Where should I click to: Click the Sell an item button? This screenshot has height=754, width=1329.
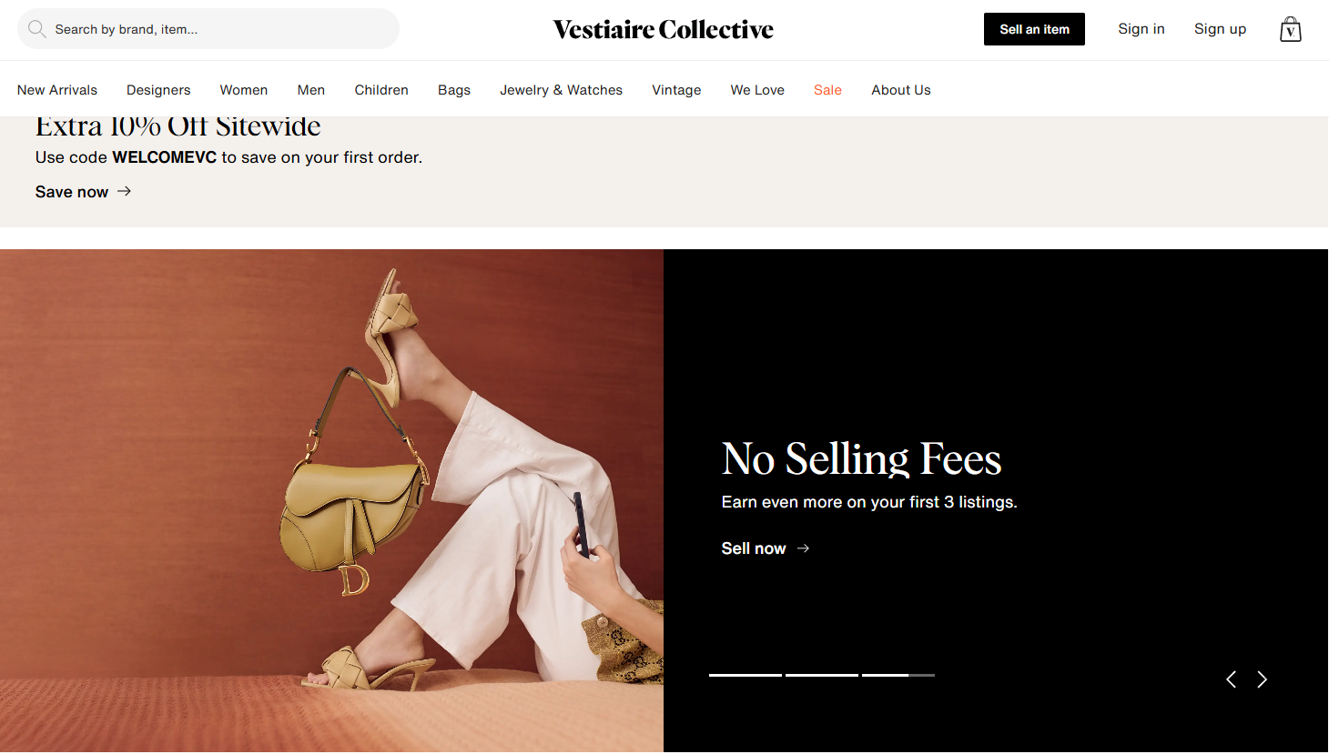(1034, 29)
